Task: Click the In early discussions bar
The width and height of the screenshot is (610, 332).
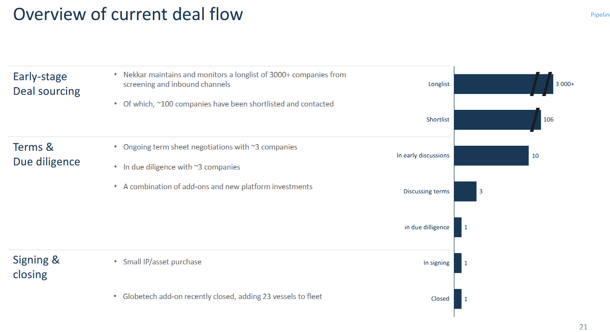Action: pyautogui.click(x=491, y=155)
